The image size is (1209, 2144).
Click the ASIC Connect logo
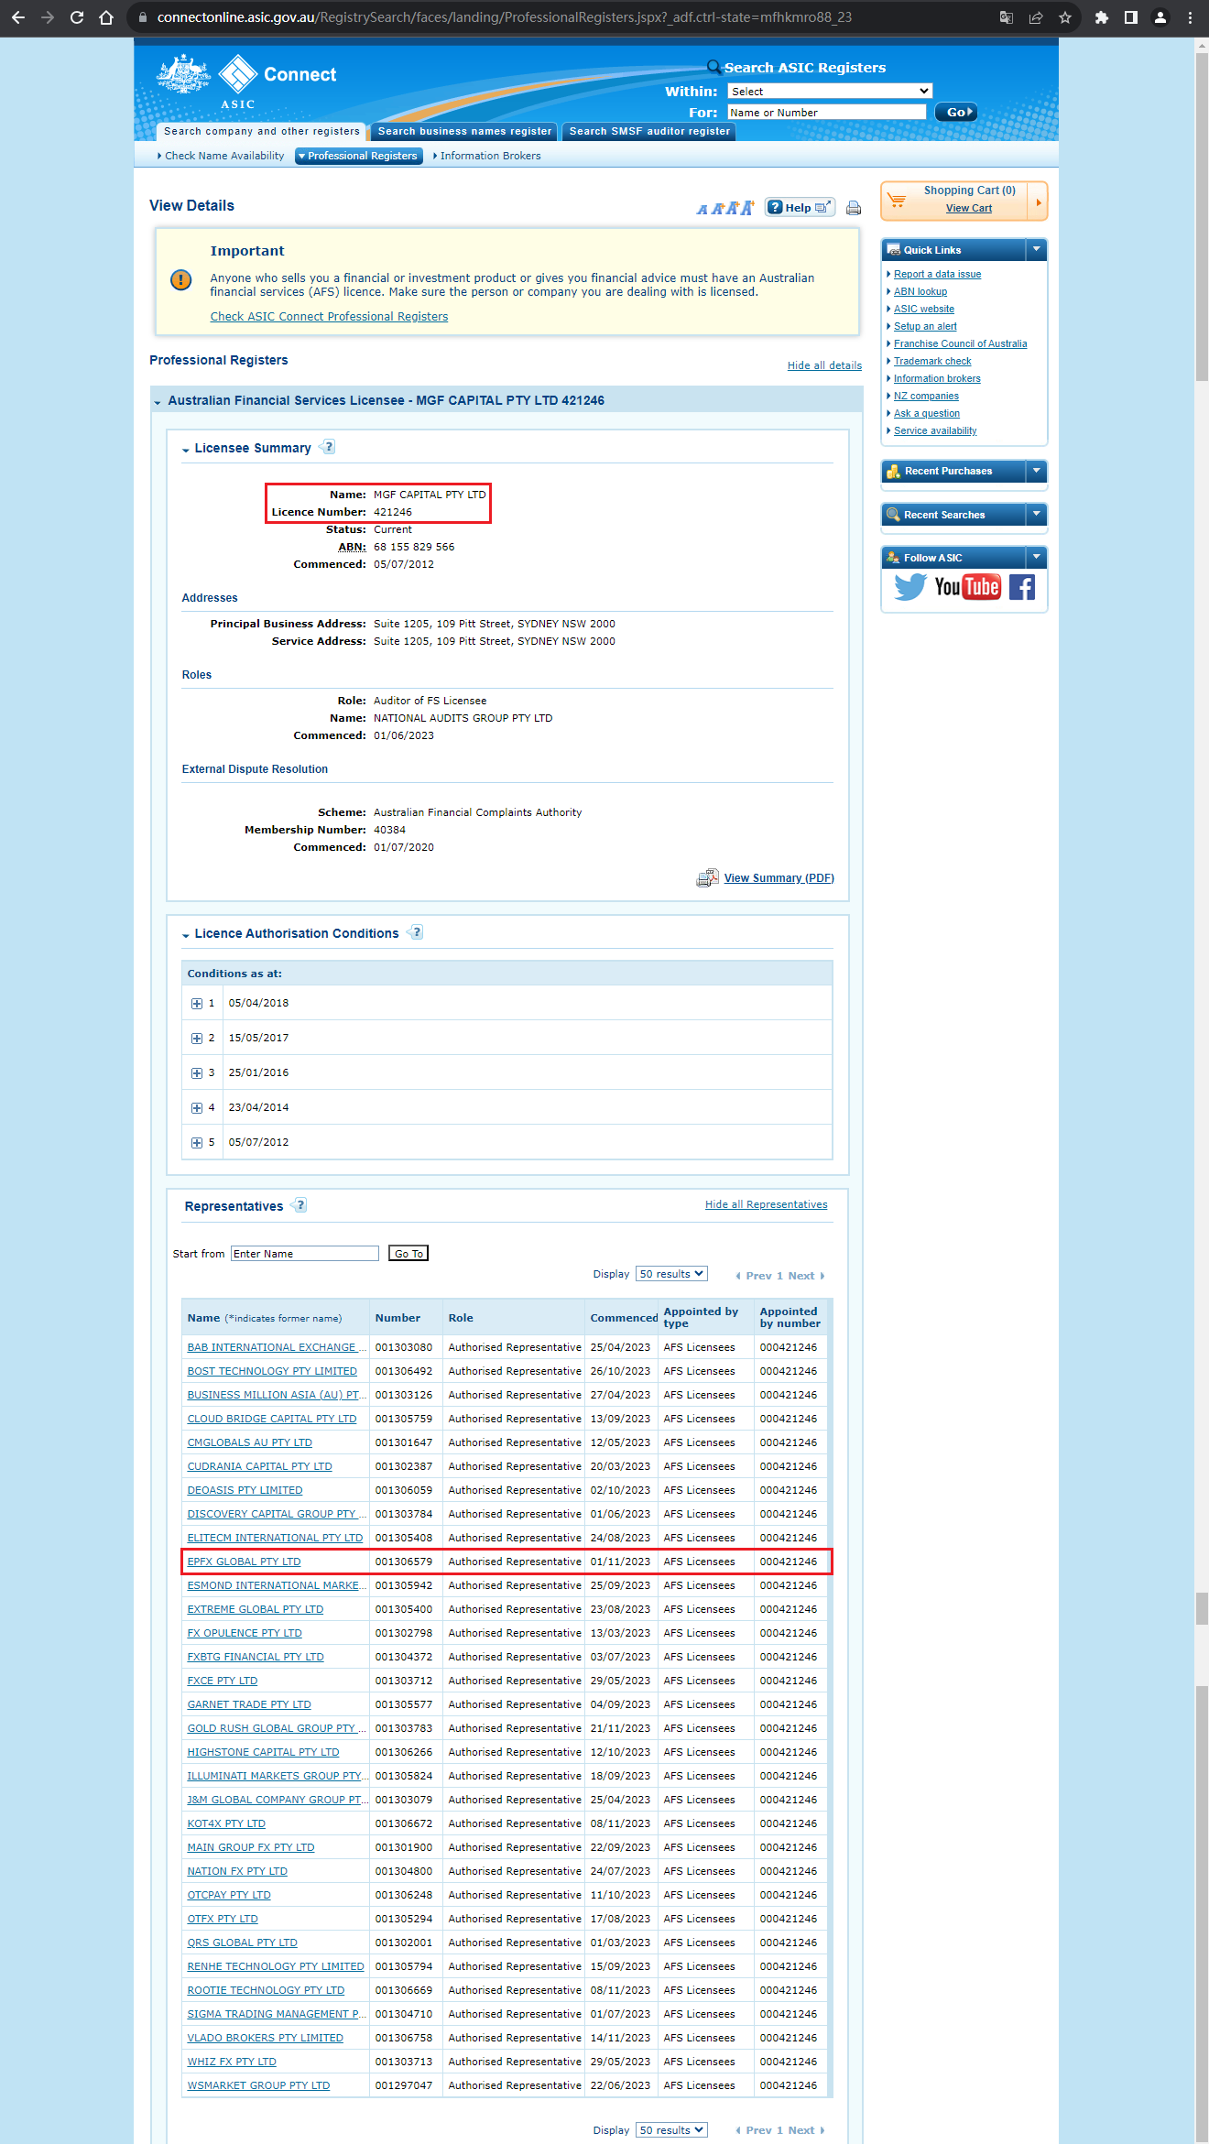tap(246, 82)
